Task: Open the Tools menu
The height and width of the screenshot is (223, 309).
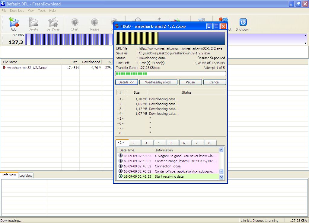Action: pyautogui.click(x=42, y=11)
